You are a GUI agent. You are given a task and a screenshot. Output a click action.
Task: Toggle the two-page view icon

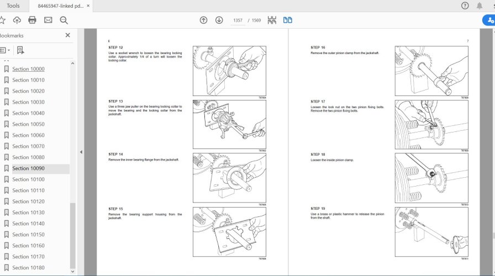[287, 20]
